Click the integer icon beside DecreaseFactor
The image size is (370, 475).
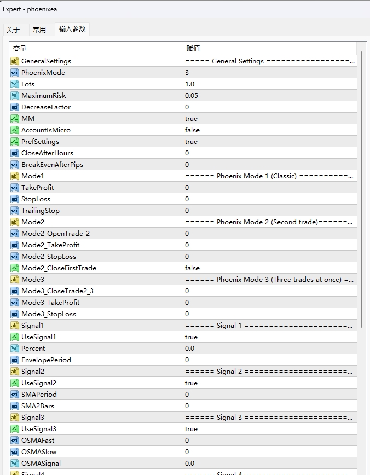point(15,107)
